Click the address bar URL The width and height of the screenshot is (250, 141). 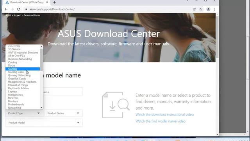pyautogui.click(x=52, y=9)
